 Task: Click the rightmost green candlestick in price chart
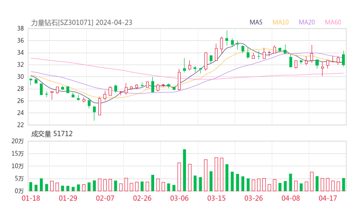pos(343,59)
